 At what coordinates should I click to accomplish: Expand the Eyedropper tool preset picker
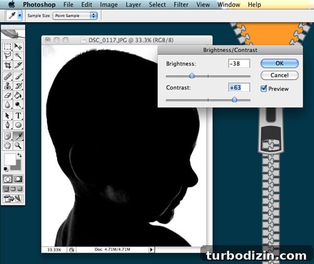click(20, 16)
